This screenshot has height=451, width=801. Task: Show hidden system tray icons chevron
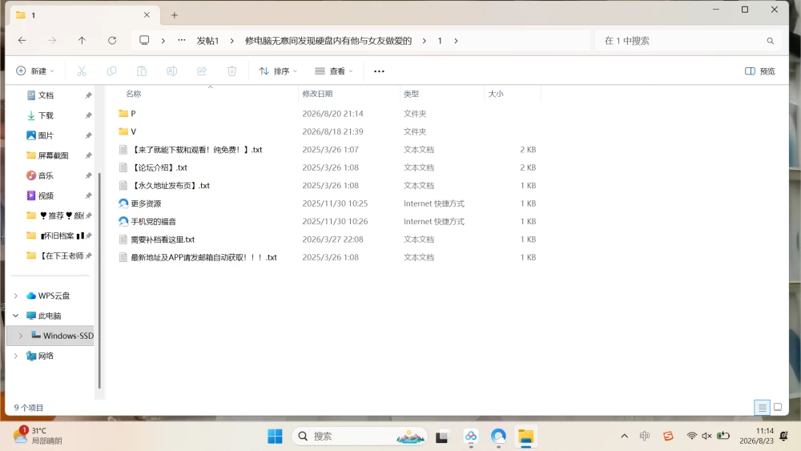624,436
